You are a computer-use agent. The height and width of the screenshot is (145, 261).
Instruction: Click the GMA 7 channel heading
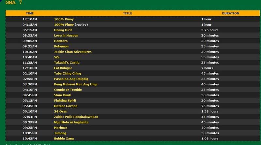click(x=14, y=2)
